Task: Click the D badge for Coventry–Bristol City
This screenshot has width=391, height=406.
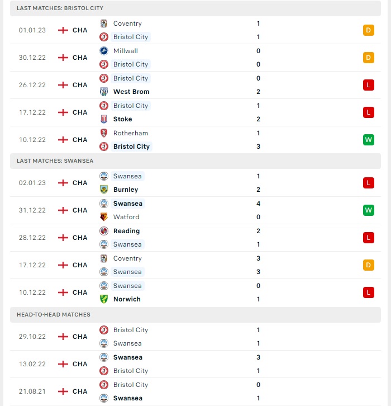Action: (x=369, y=30)
